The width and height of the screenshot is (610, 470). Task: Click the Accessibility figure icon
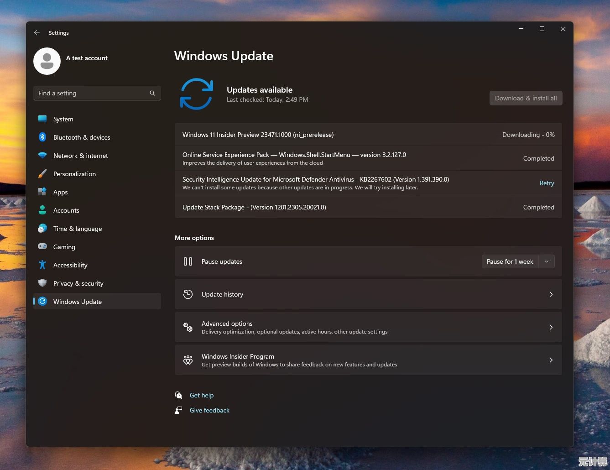click(42, 265)
